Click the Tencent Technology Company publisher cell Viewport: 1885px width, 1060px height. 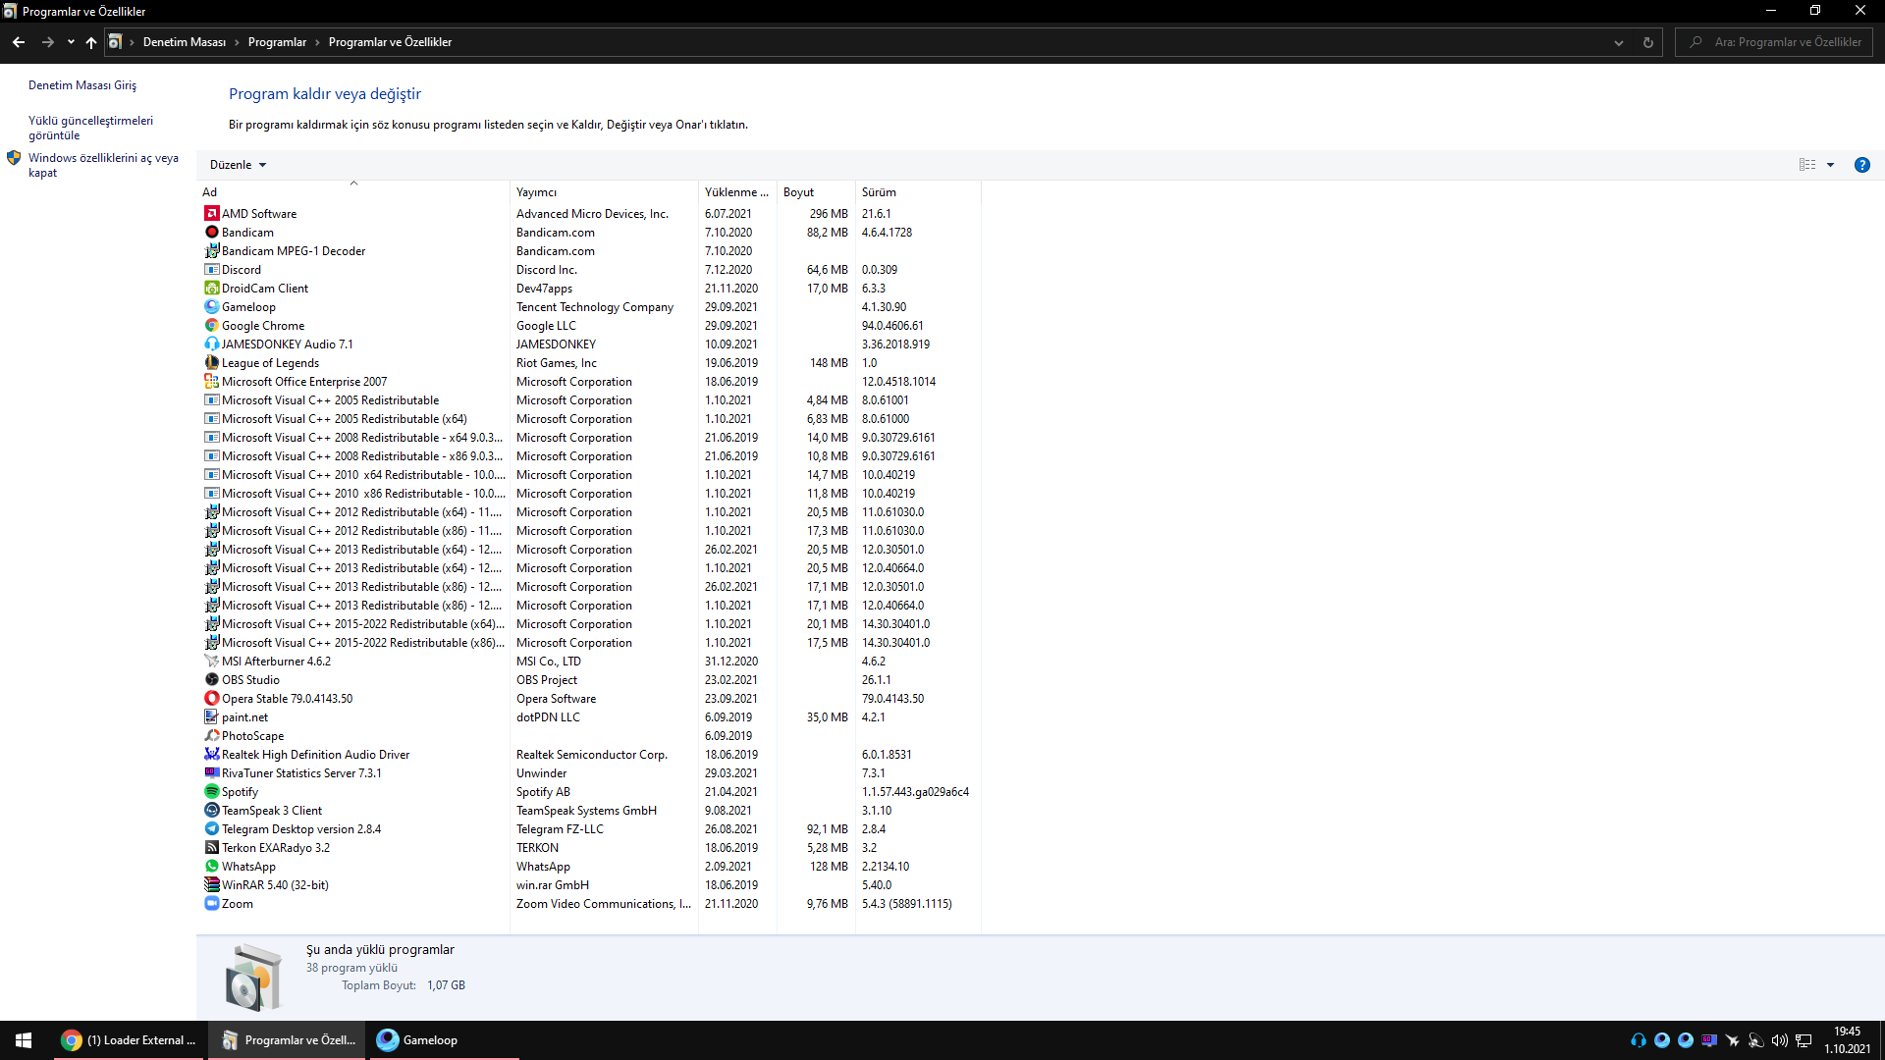pos(595,306)
